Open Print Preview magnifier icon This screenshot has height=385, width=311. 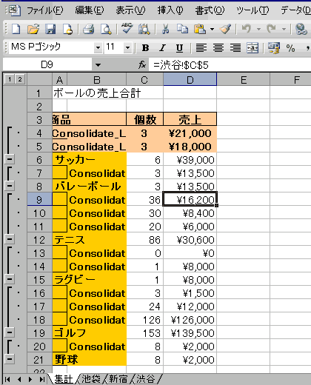(106, 29)
